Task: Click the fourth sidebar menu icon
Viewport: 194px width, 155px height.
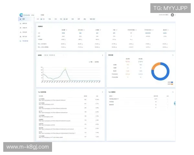Action: click(20, 32)
